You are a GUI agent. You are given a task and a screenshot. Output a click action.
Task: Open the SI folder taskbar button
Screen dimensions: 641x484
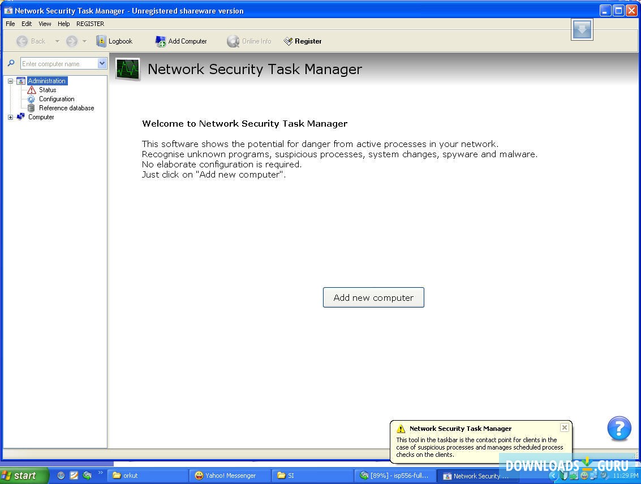pyautogui.click(x=313, y=476)
